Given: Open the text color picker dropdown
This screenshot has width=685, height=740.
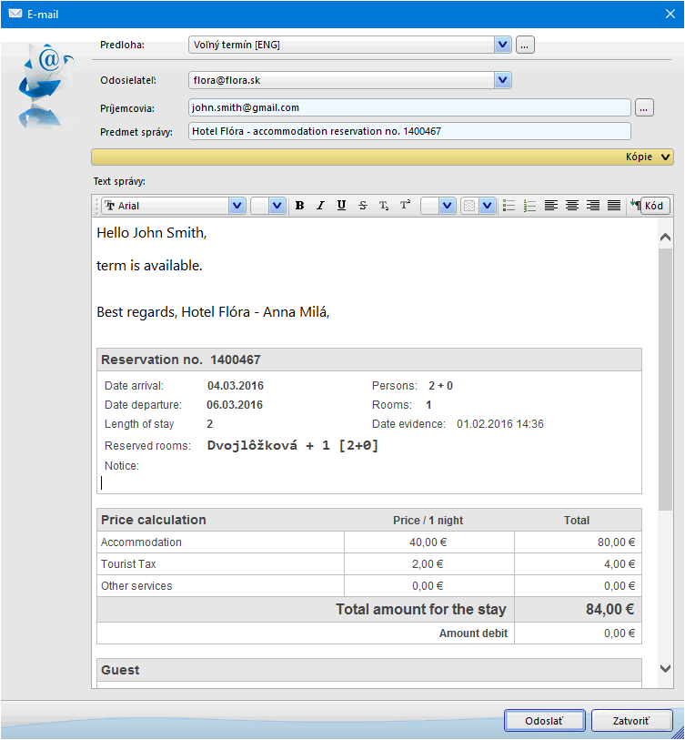Looking at the screenshot, I should 447,206.
